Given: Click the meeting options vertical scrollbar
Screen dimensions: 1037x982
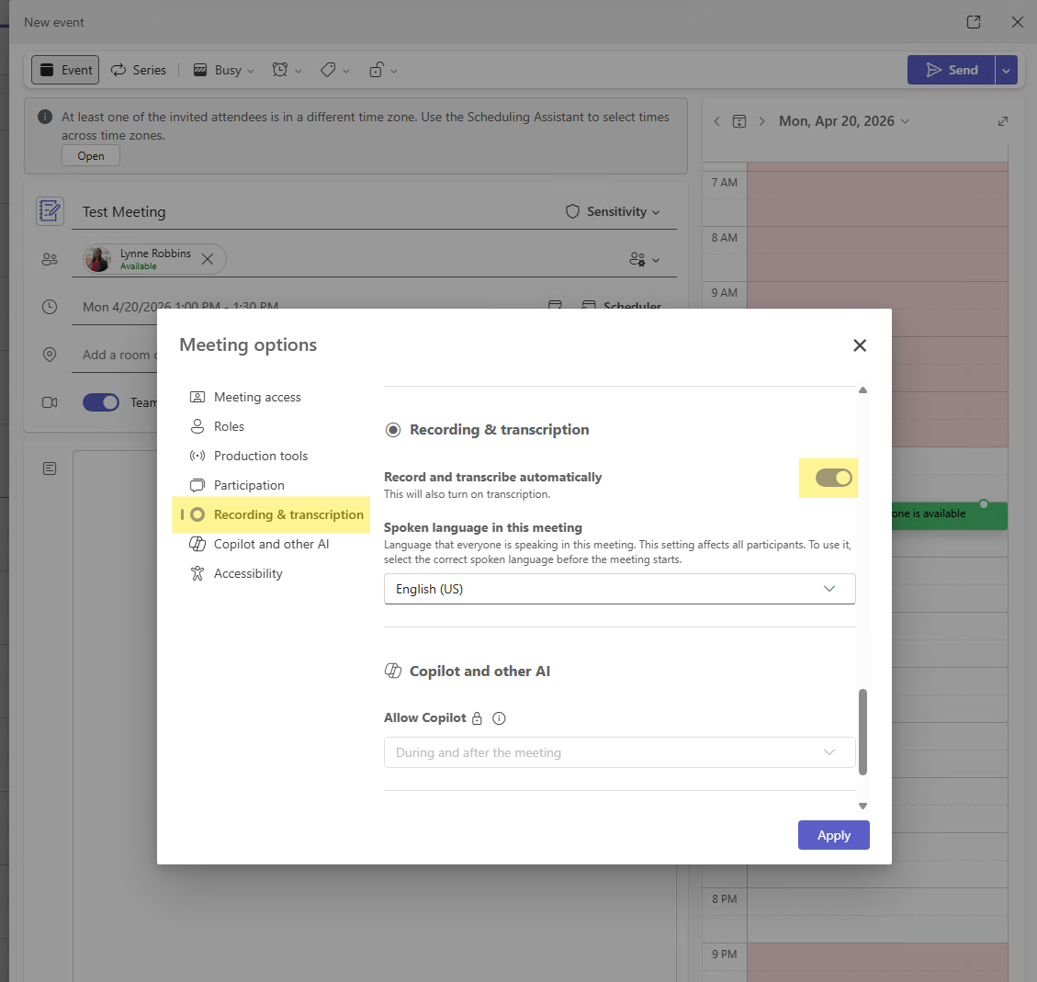Looking at the screenshot, I should 862,731.
